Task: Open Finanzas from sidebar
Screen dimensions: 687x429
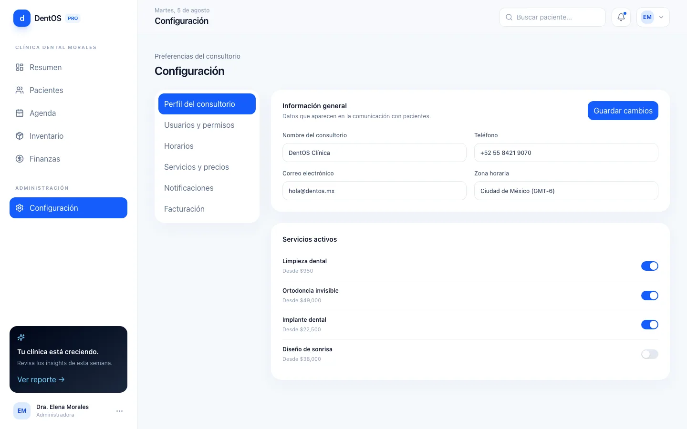Action: (68, 159)
